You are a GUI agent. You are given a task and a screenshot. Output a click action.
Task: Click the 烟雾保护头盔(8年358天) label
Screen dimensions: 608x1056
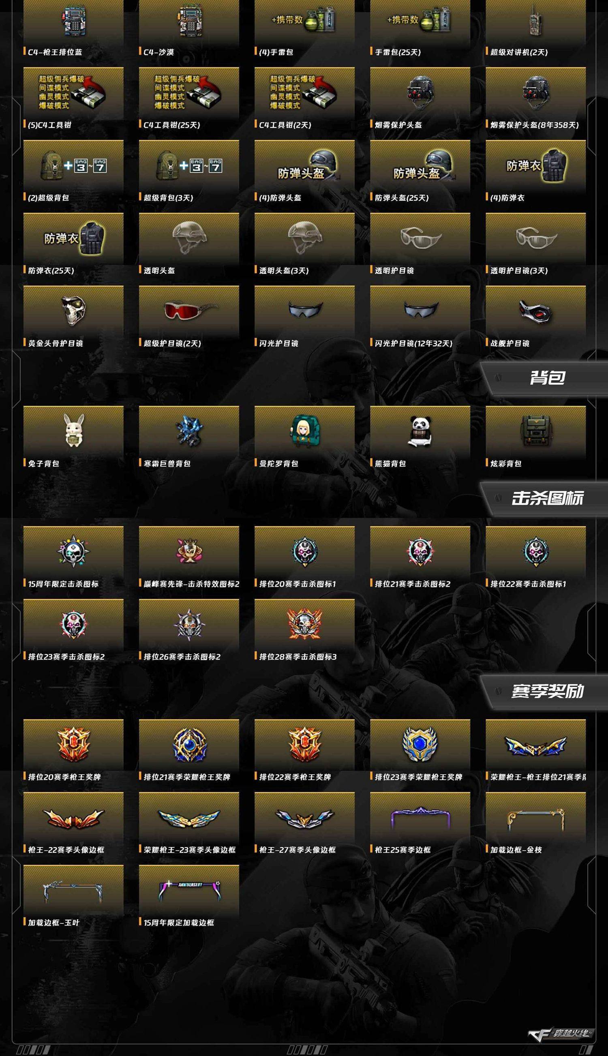[x=534, y=125]
